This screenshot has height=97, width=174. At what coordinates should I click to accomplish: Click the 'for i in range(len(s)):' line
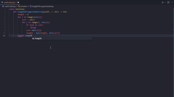click(x=30, y=17)
